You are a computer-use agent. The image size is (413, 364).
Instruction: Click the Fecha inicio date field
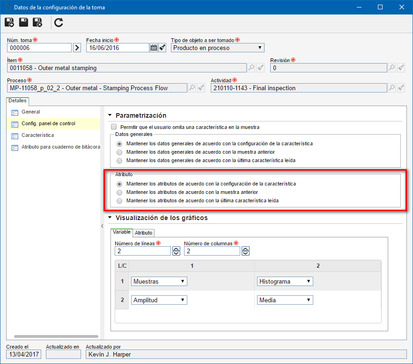pyautogui.click(x=118, y=48)
